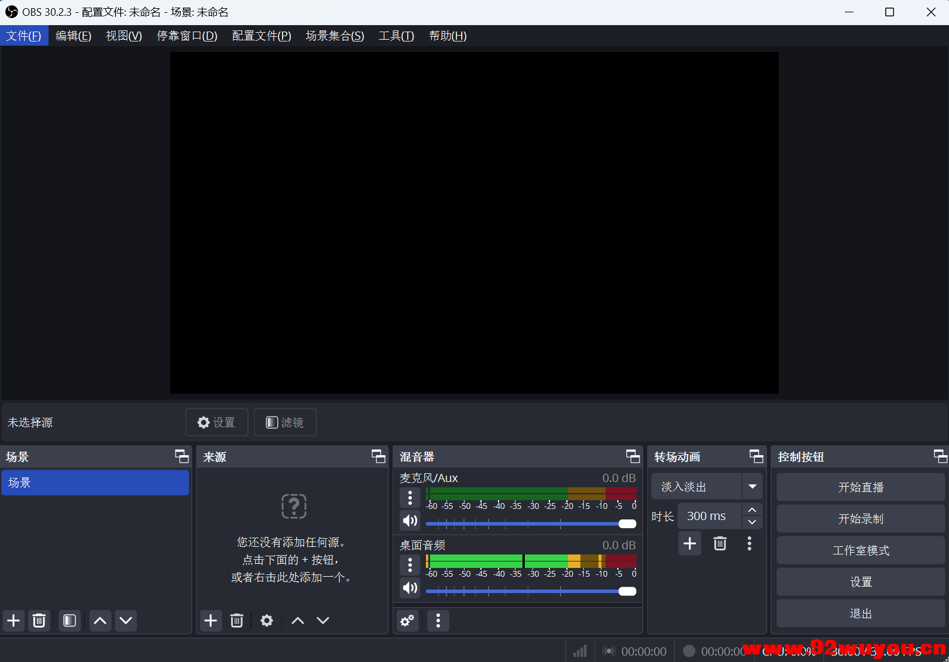Image resolution: width=949 pixels, height=662 pixels.
Task: Enter 工作室模式 mode
Action: [860, 550]
